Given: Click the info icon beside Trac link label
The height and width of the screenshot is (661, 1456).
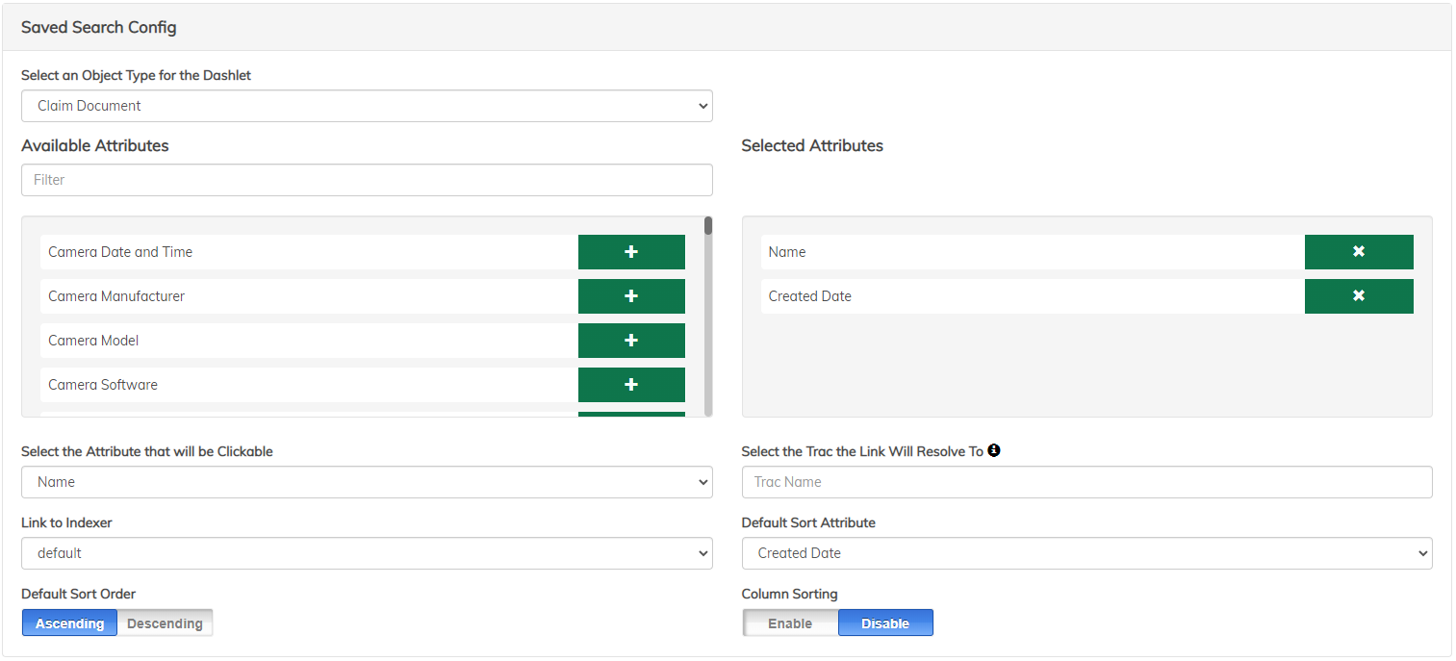Looking at the screenshot, I should (994, 450).
